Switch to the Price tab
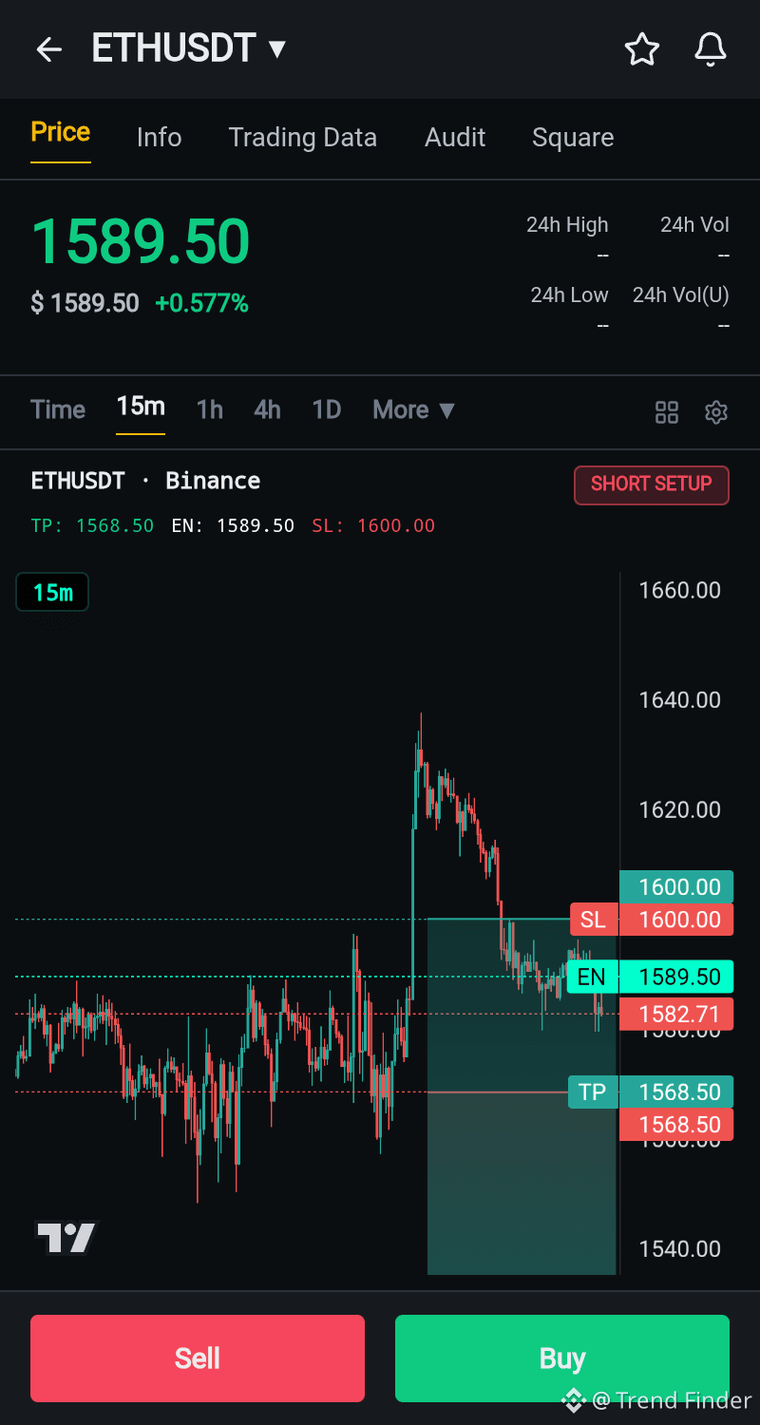Screen dimensions: 760x1425 [61, 132]
